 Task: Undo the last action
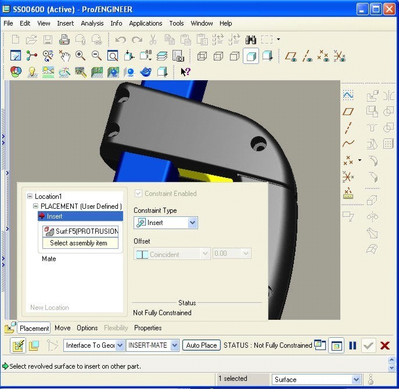(121, 40)
